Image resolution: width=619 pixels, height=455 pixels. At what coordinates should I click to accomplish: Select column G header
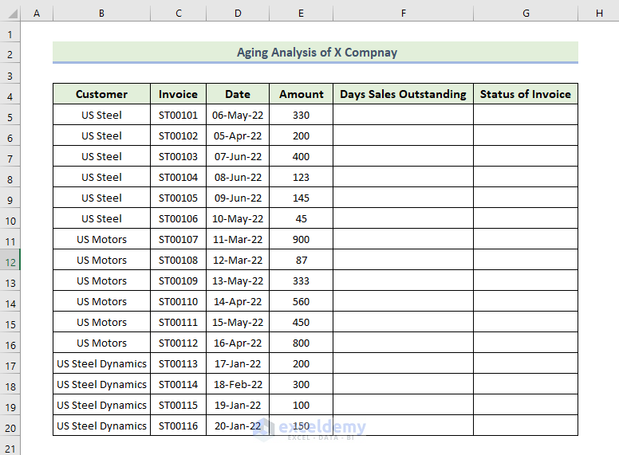(525, 14)
